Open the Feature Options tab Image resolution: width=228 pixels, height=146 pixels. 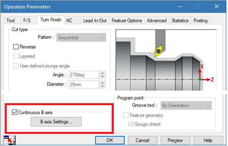point(127,20)
